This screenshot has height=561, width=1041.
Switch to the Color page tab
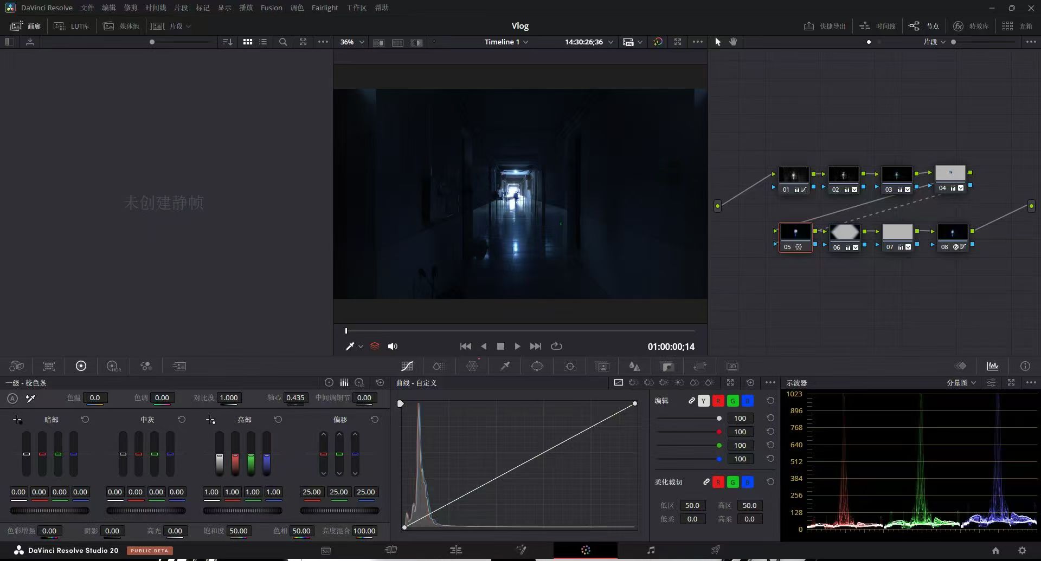click(x=586, y=550)
